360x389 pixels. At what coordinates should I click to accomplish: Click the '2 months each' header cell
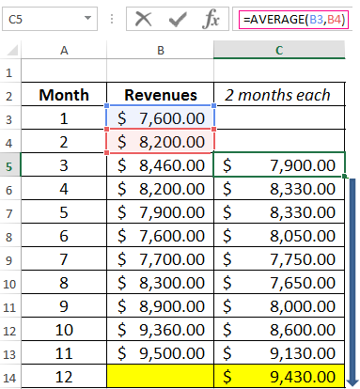[x=279, y=94]
